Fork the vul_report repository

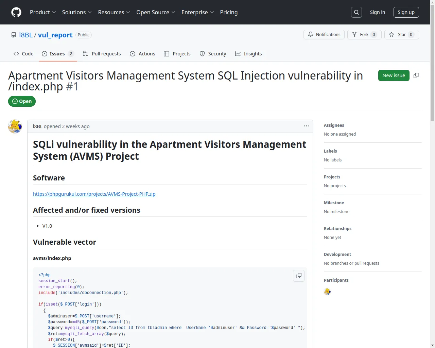[x=364, y=35]
